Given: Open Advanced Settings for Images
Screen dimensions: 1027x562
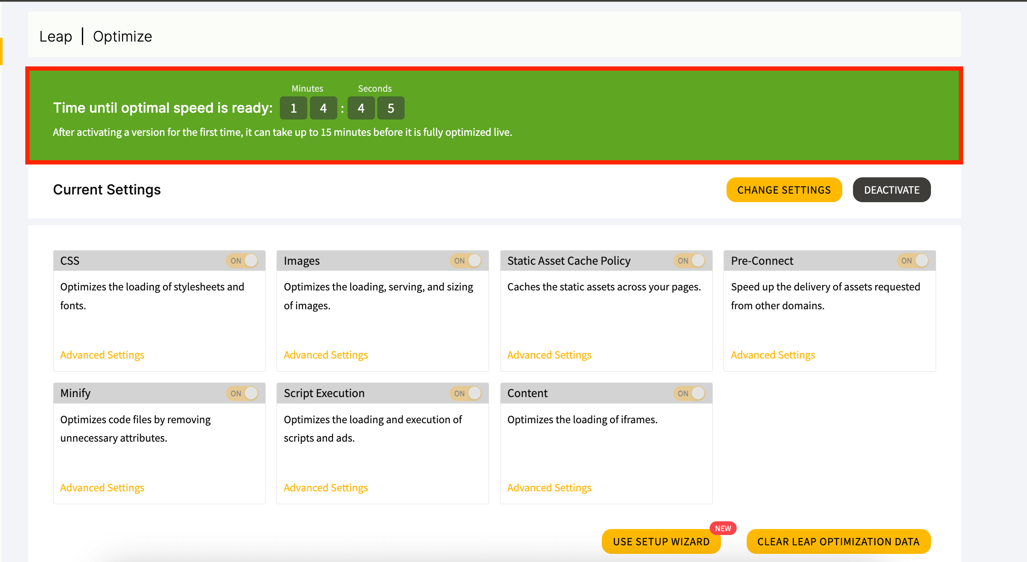Looking at the screenshot, I should (x=326, y=355).
